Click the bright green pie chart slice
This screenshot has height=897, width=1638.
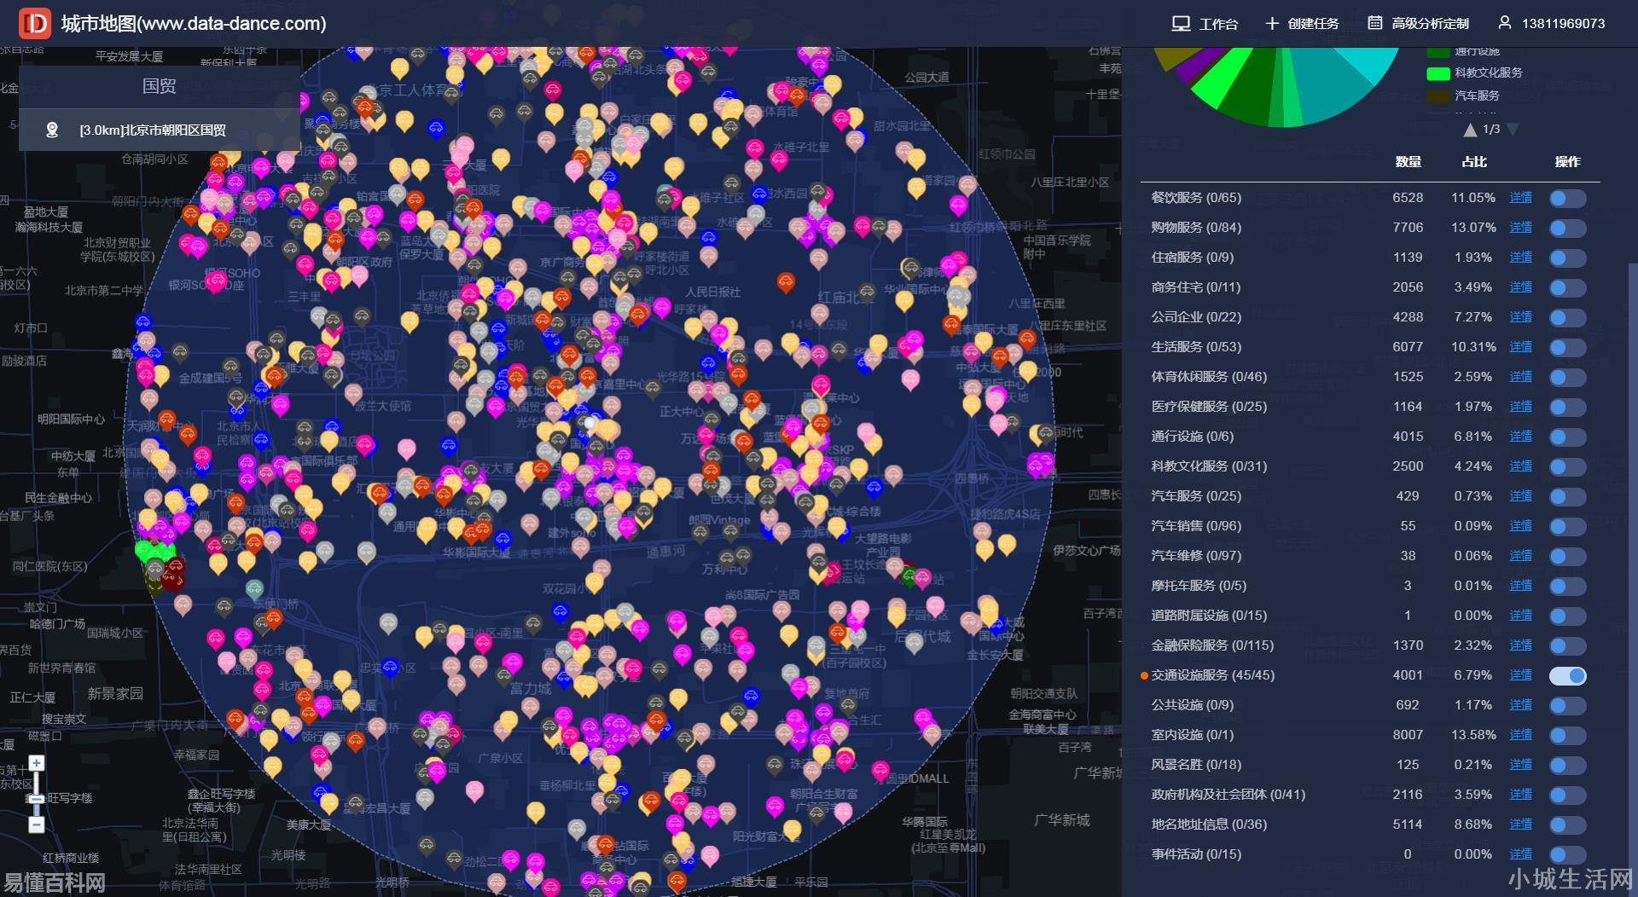(x=1220, y=85)
